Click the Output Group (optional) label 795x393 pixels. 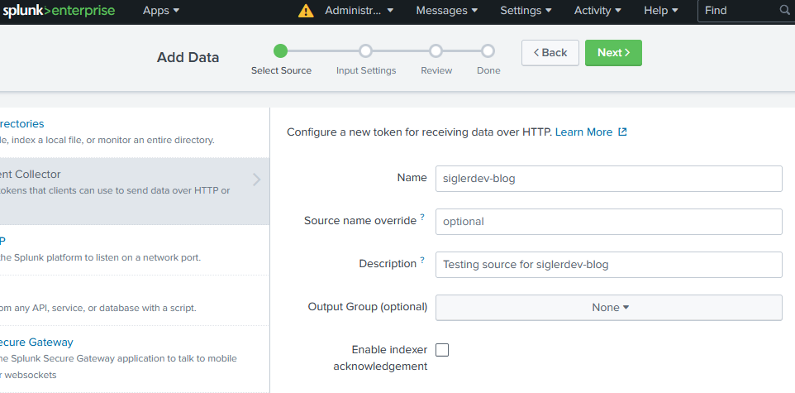pyautogui.click(x=368, y=307)
